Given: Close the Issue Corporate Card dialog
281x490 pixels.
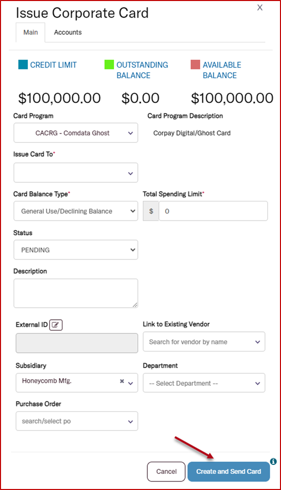Looking at the screenshot, I should [260, 8].
